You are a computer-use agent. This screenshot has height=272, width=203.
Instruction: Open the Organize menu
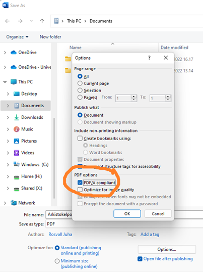click(x=17, y=37)
